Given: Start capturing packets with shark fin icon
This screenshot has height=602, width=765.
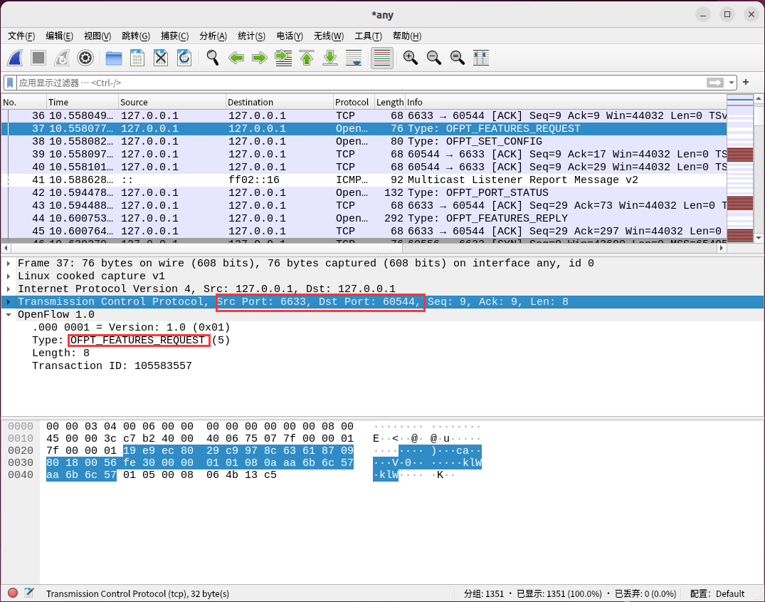Looking at the screenshot, I should point(15,58).
